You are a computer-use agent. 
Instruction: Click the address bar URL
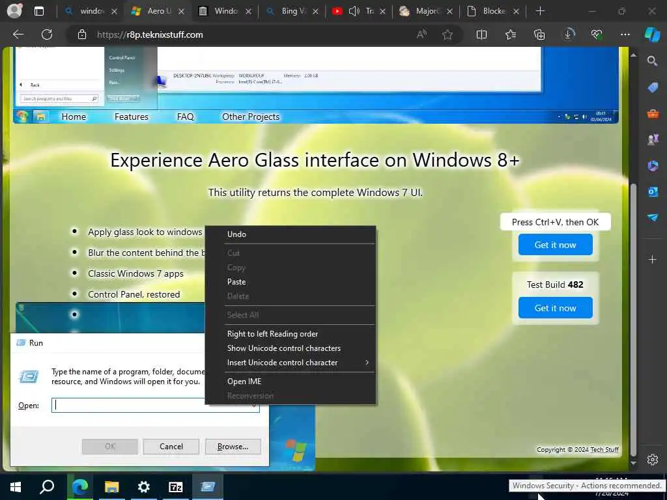[150, 35]
